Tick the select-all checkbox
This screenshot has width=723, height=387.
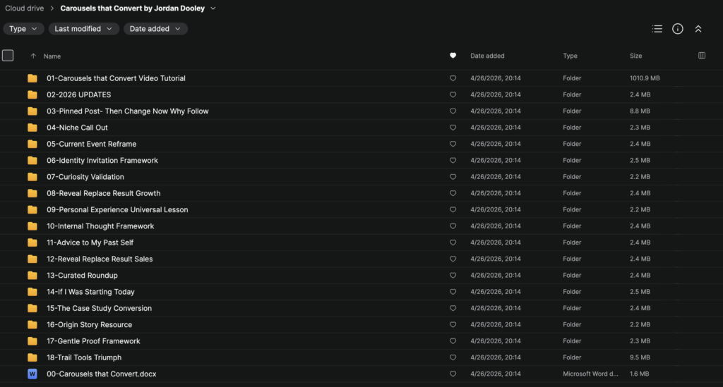8,56
